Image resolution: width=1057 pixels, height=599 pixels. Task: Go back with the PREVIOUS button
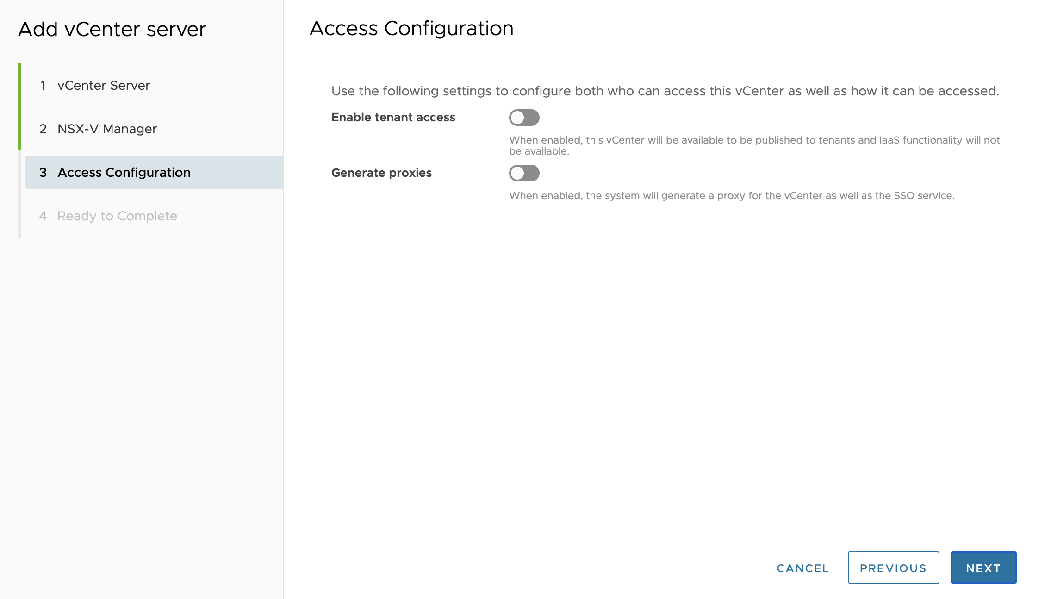893,568
